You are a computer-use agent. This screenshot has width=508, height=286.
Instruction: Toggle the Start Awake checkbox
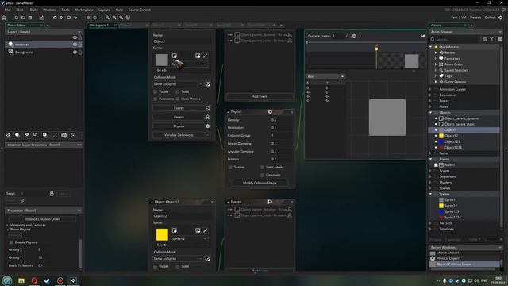pos(262,168)
